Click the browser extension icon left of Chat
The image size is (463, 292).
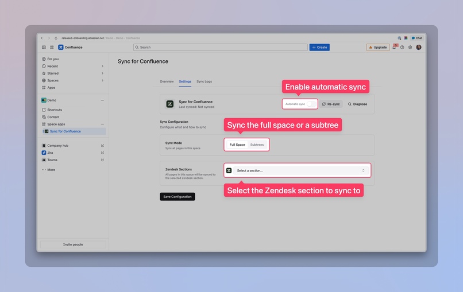[x=406, y=38]
